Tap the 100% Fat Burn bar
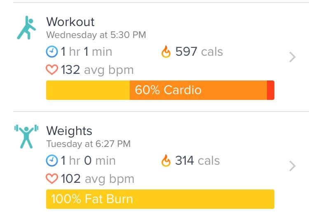The image size is (309, 220). click(160, 199)
